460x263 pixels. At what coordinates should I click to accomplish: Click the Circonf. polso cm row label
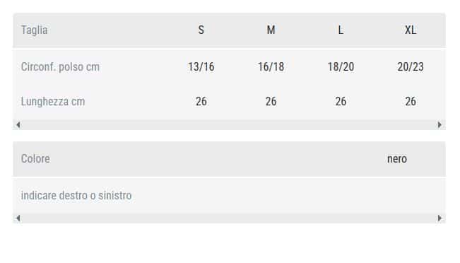pos(60,67)
